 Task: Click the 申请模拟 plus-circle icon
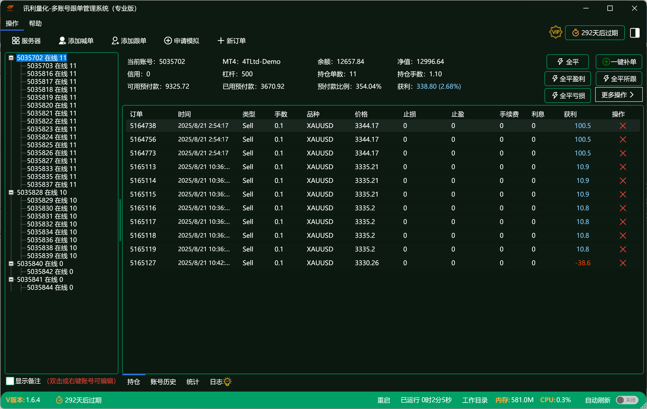(168, 41)
